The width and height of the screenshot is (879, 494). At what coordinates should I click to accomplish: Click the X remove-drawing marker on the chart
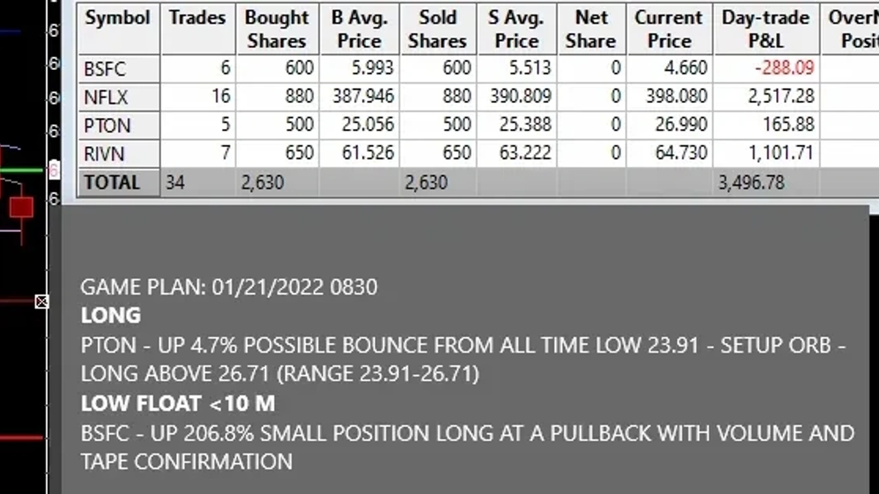pos(42,302)
